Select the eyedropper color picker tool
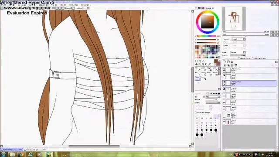This screenshot has height=157, width=279. 209,64
